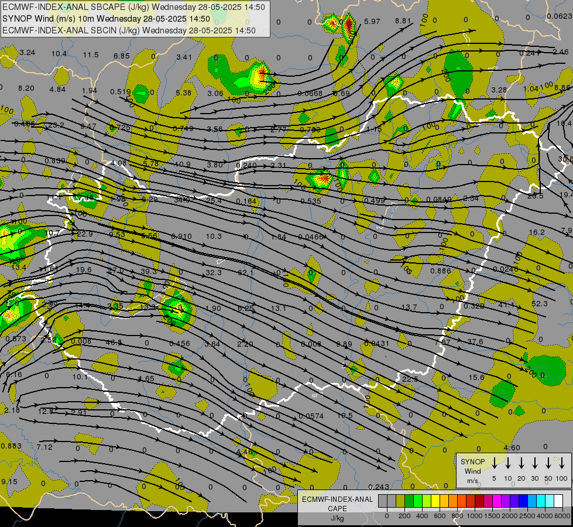
Task: Click the SYNOP Wind 10m header line
Action: pyautogui.click(x=106, y=19)
